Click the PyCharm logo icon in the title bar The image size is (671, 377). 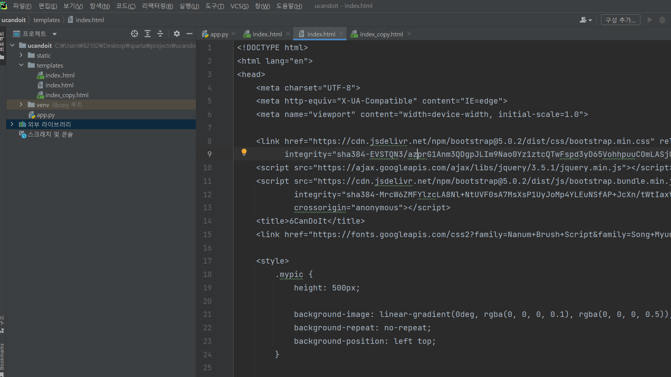click(4, 6)
